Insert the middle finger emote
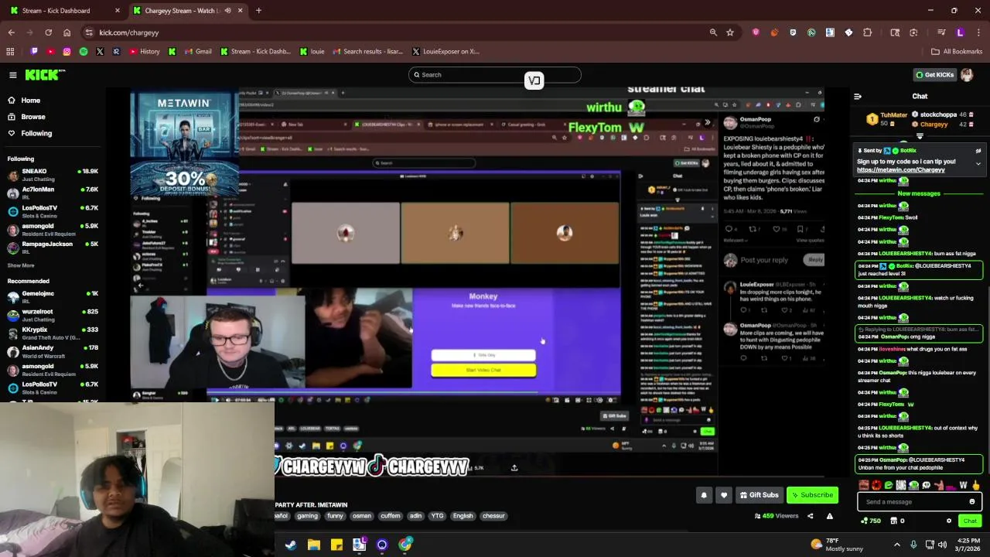Viewport: 990px width, 557px height. (x=976, y=485)
